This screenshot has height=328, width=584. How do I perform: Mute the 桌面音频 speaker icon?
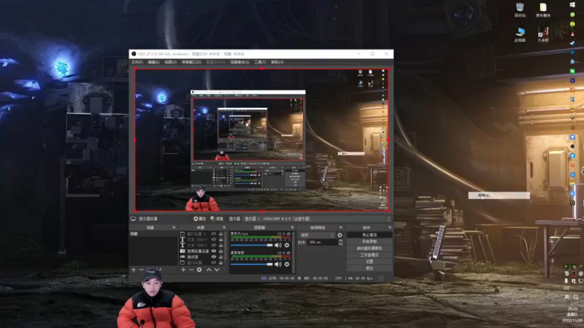pos(278,264)
